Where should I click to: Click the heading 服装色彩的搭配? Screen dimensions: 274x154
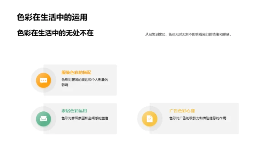(x=76, y=72)
